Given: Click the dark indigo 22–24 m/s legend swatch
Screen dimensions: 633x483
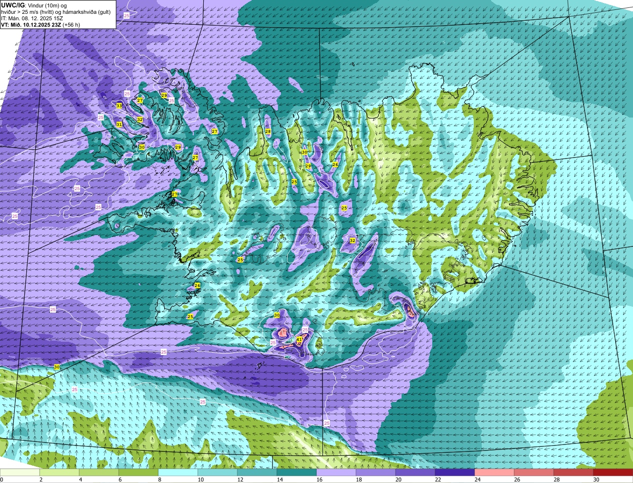Looking at the screenshot, I should pos(455,472).
